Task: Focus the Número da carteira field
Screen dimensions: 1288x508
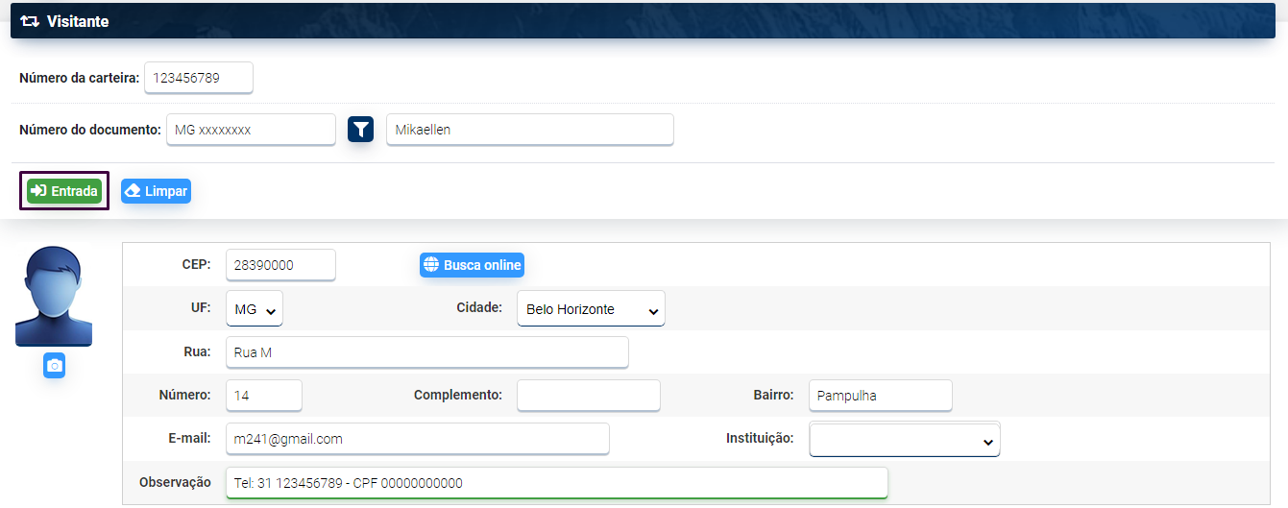Action: pos(198,78)
